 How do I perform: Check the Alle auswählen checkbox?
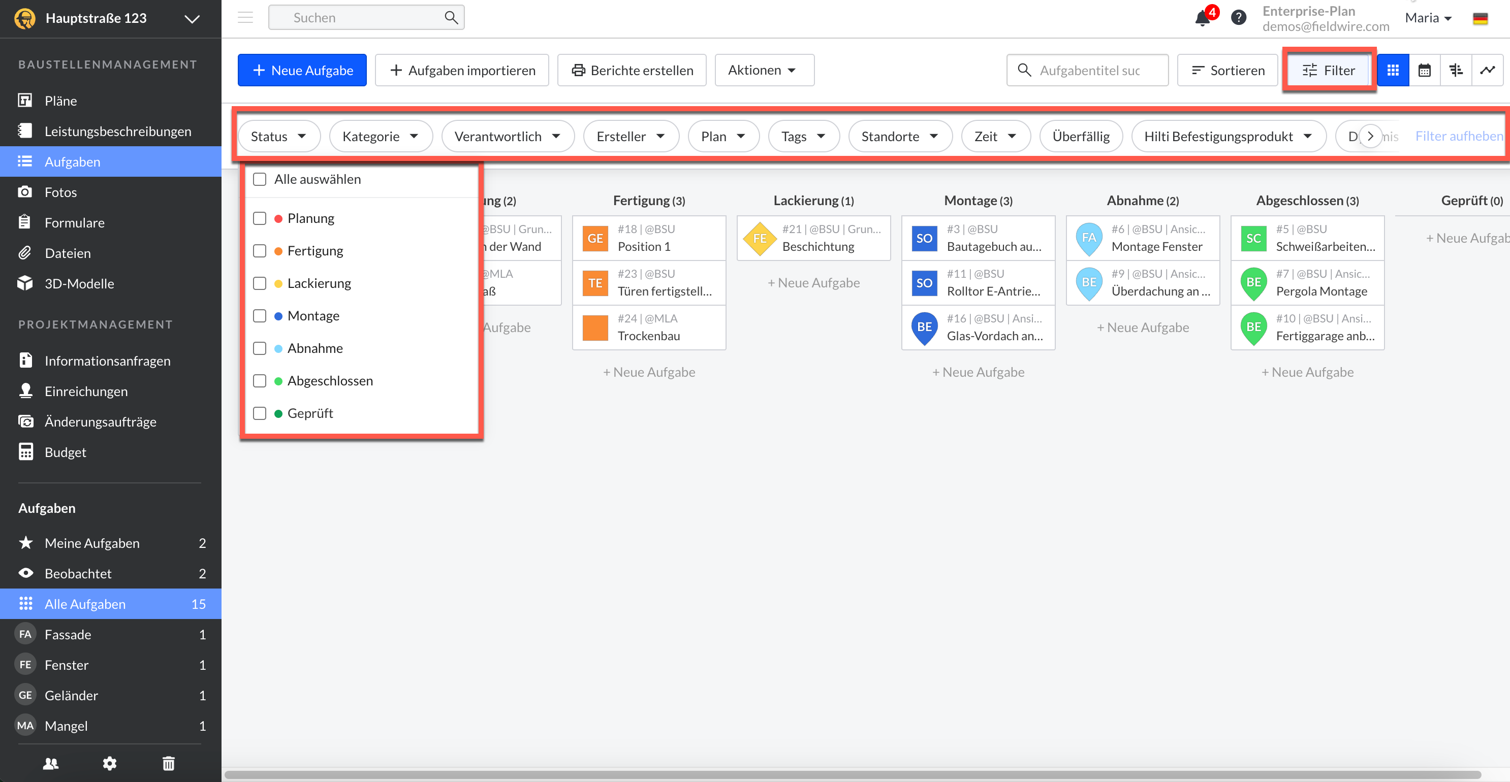pyautogui.click(x=260, y=179)
